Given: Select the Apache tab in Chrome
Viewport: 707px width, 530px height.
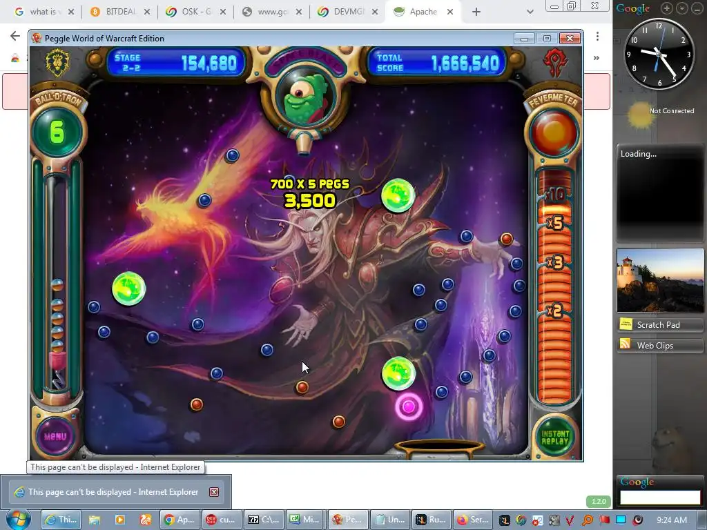Looking at the screenshot, I should [x=423, y=12].
